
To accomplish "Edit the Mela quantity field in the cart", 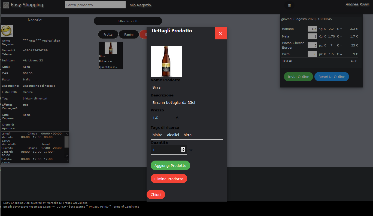I will point(313,36).
